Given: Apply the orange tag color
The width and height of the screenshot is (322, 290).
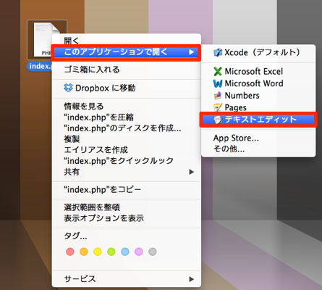Looking at the screenshot, I should click(84, 252).
